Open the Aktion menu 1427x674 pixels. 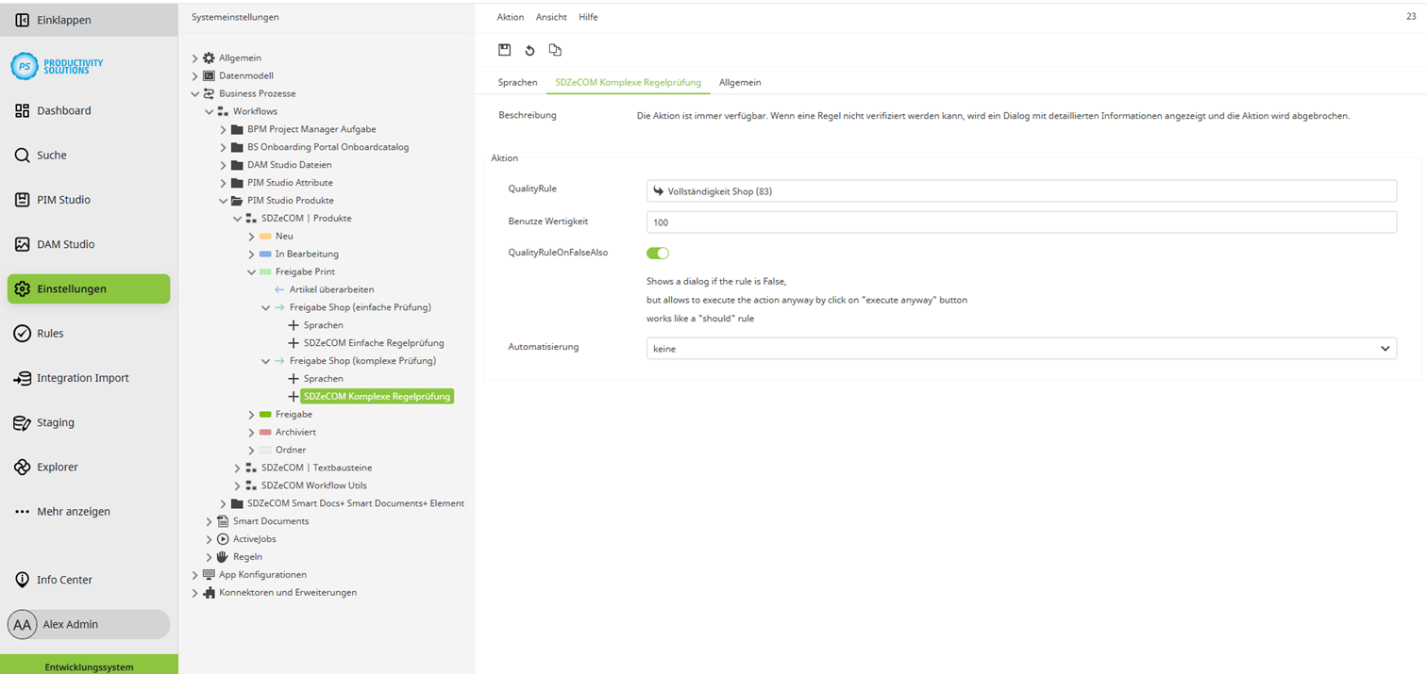click(x=510, y=16)
